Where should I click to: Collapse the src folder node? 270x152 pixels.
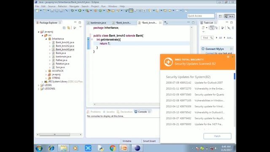[x=42, y=35]
